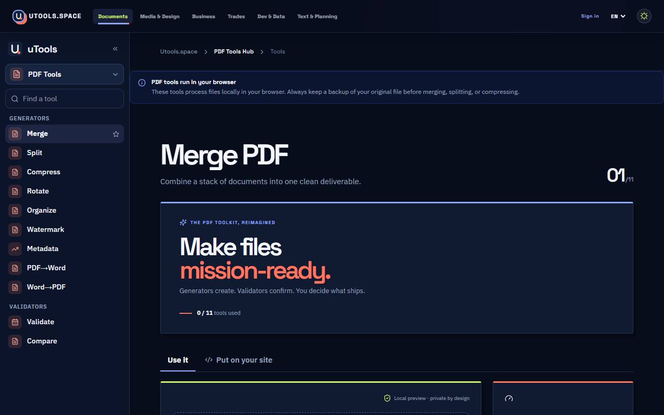The width and height of the screenshot is (664, 415).
Task: Go to Utools.space breadcrumb link
Action: 179,51
